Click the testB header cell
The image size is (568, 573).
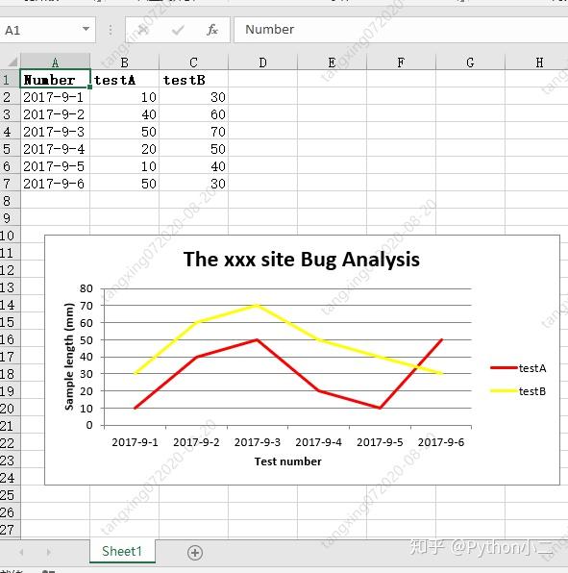click(193, 79)
